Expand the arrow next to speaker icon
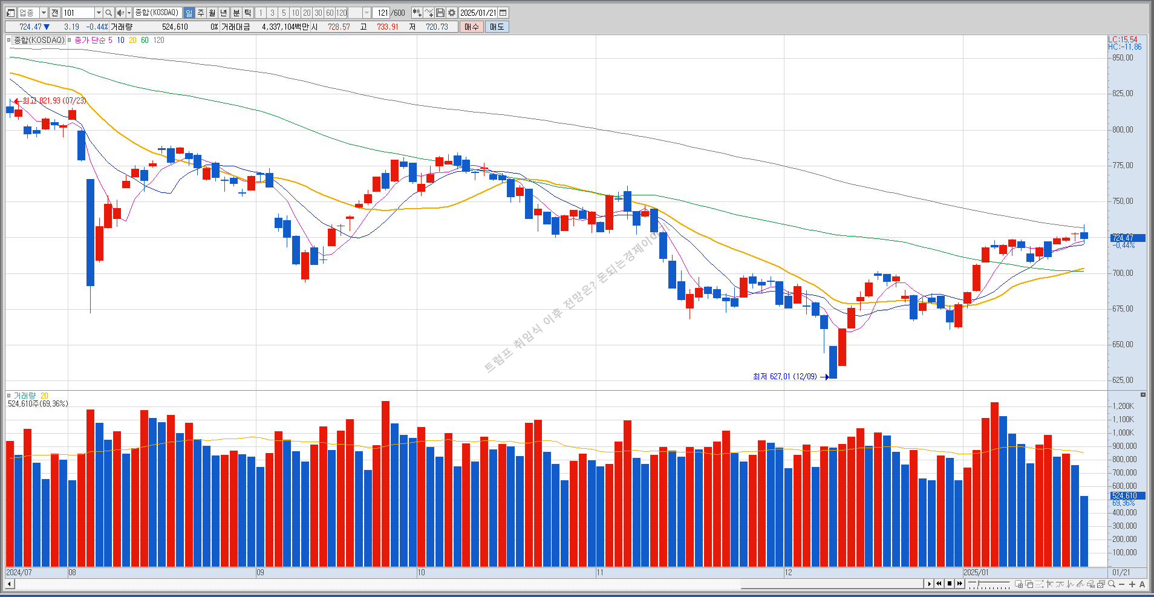1154x597 pixels. 129,13
